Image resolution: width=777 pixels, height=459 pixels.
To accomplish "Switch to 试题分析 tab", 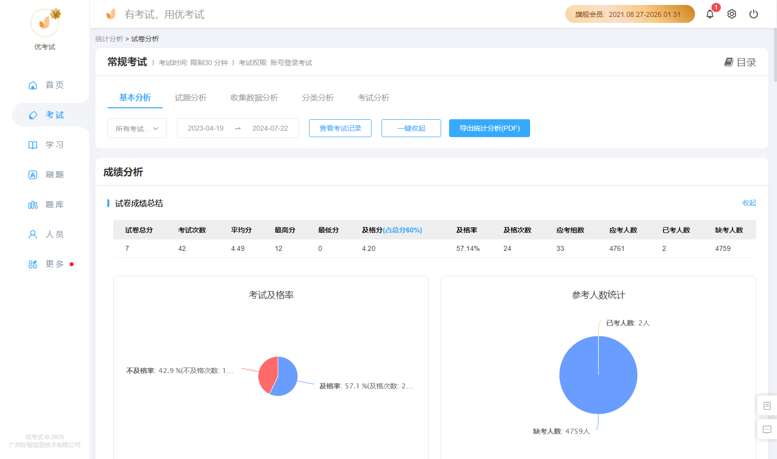I will (x=191, y=98).
